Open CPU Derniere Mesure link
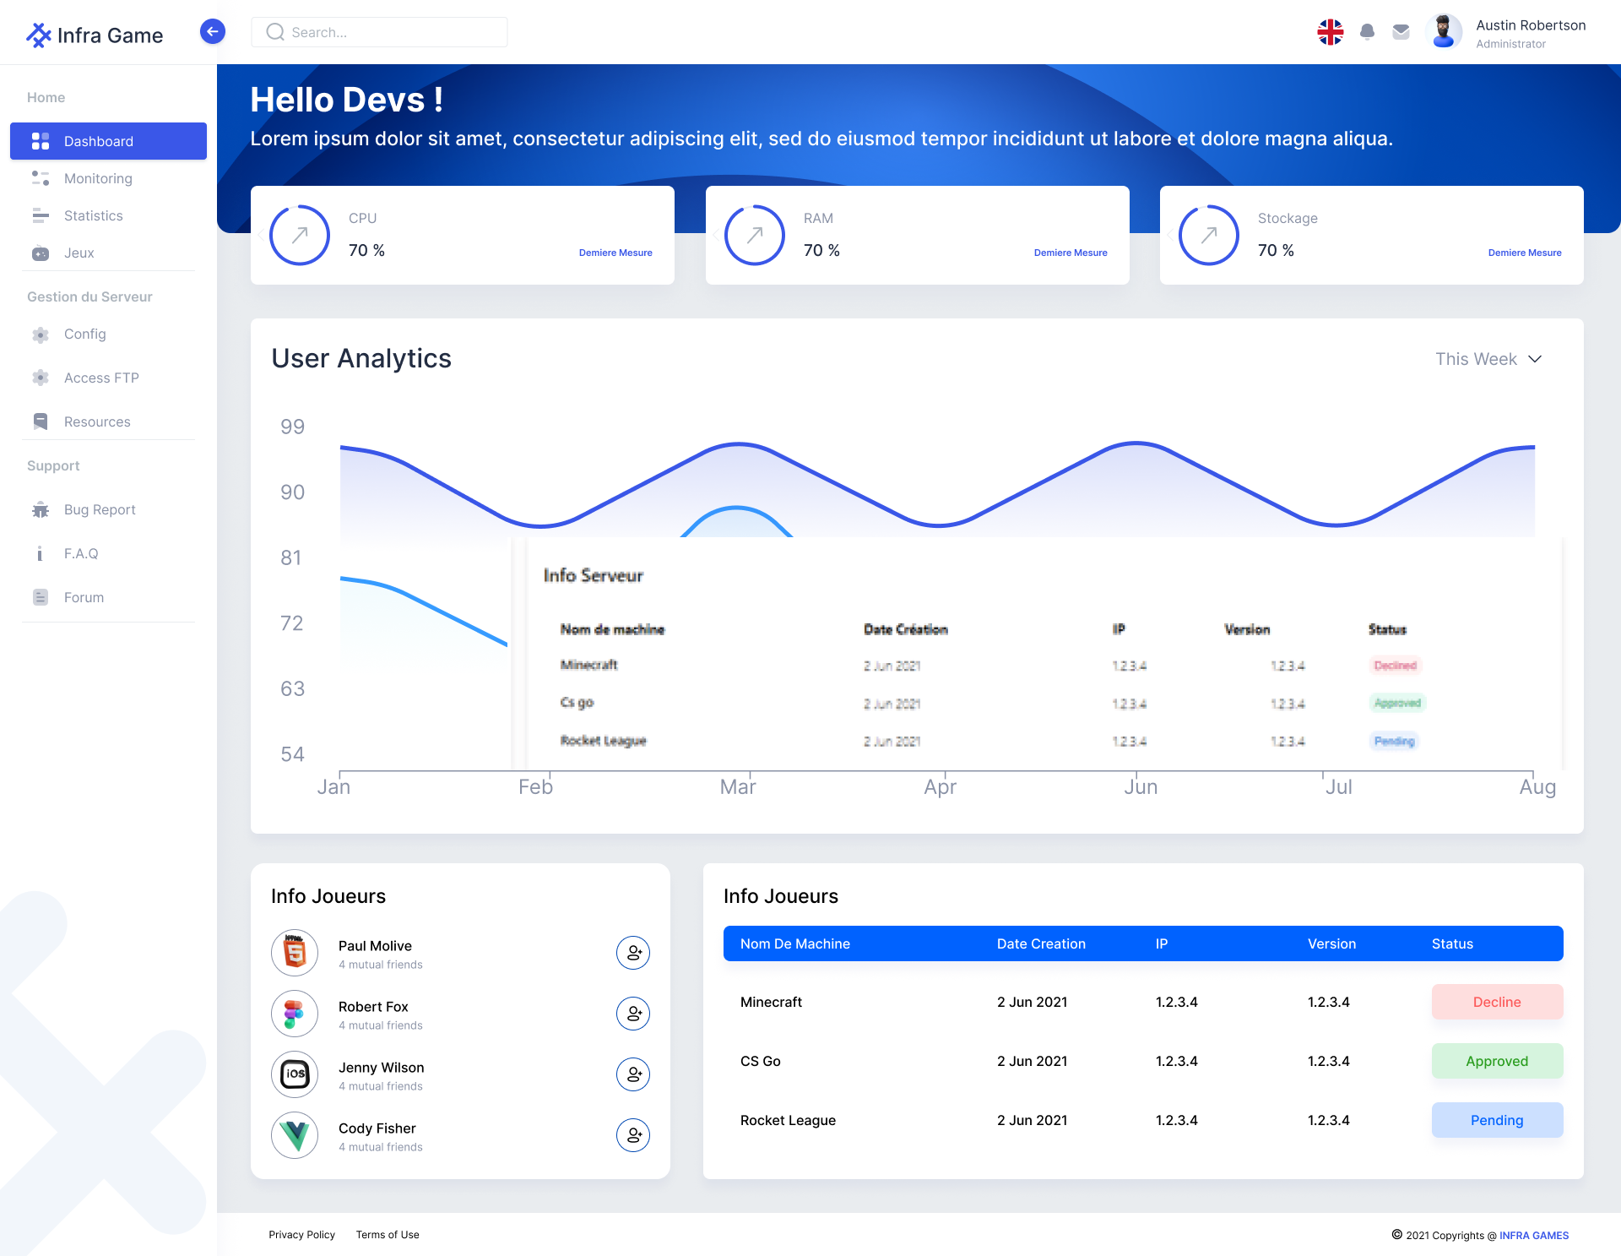 coord(615,253)
